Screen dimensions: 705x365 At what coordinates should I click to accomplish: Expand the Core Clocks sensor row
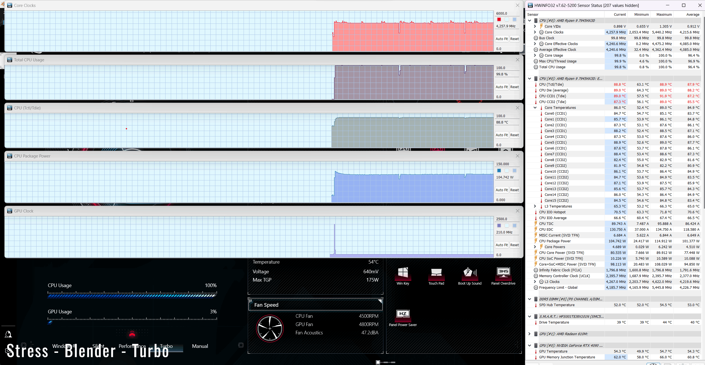tap(535, 32)
